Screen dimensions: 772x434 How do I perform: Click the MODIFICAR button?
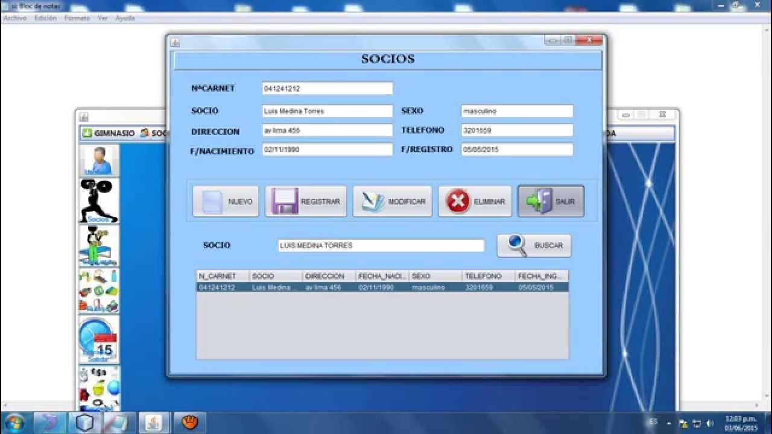pos(393,201)
